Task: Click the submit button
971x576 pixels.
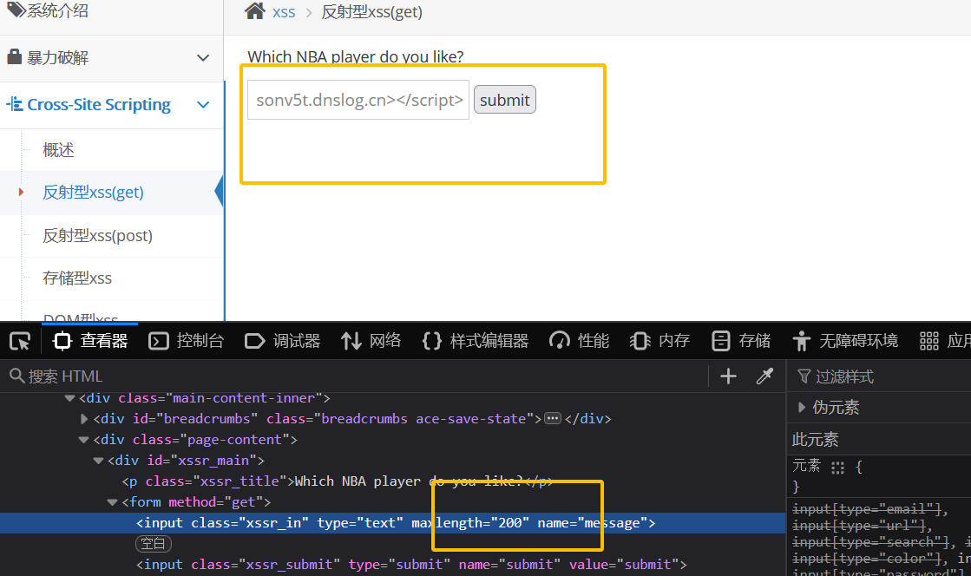Action: [505, 100]
